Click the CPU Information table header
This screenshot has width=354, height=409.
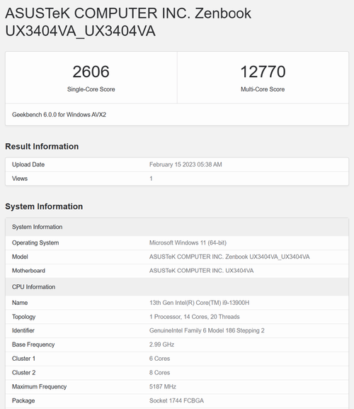pos(177,286)
